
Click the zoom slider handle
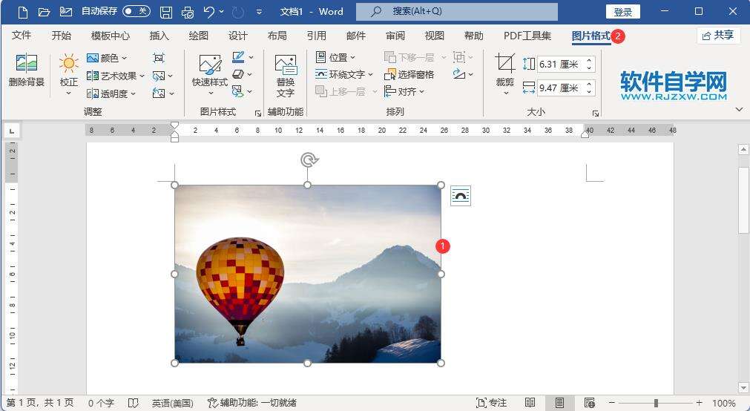coord(656,403)
